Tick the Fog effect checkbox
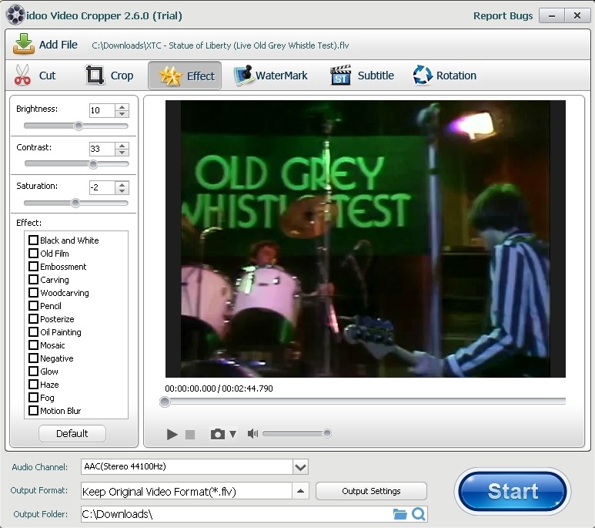This screenshot has height=528, width=595. (x=33, y=398)
